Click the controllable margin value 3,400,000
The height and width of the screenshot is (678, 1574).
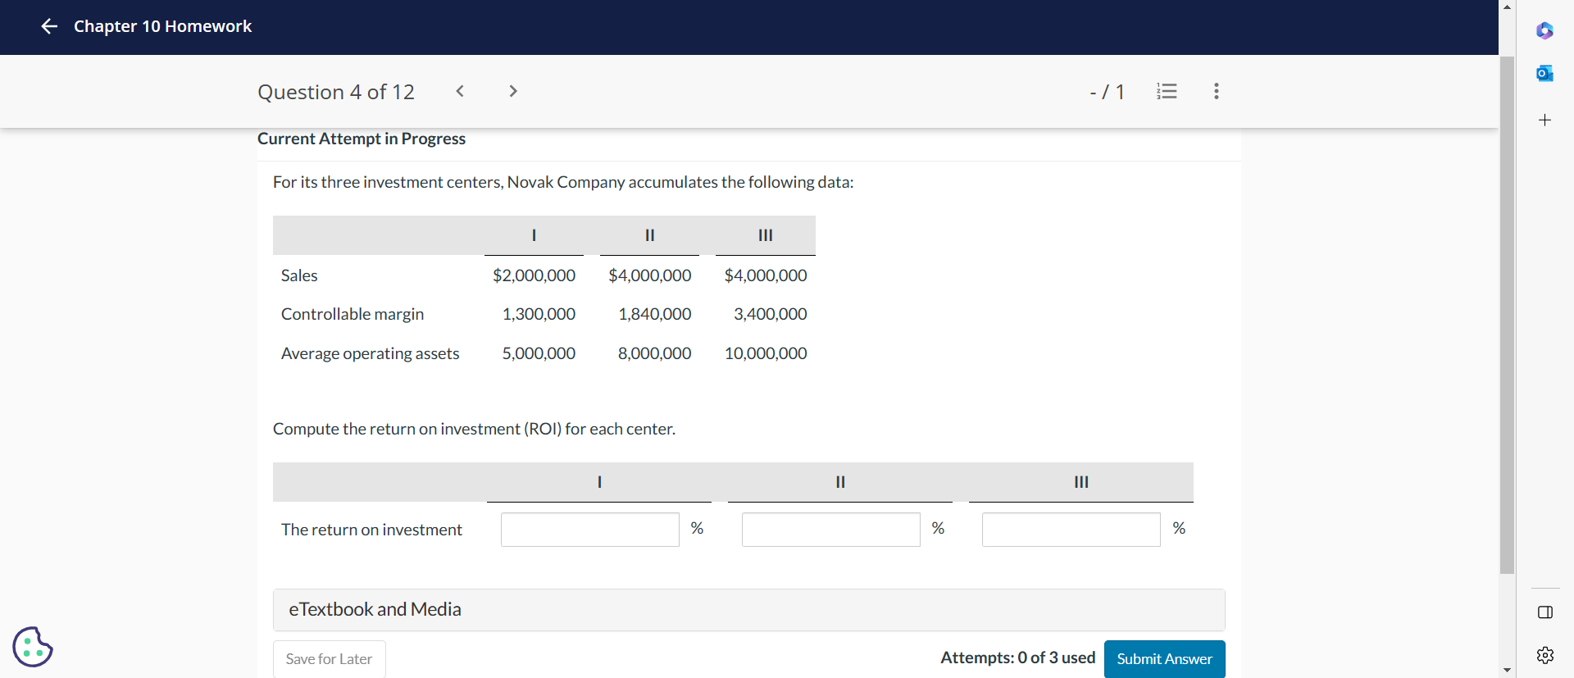[770, 314]
